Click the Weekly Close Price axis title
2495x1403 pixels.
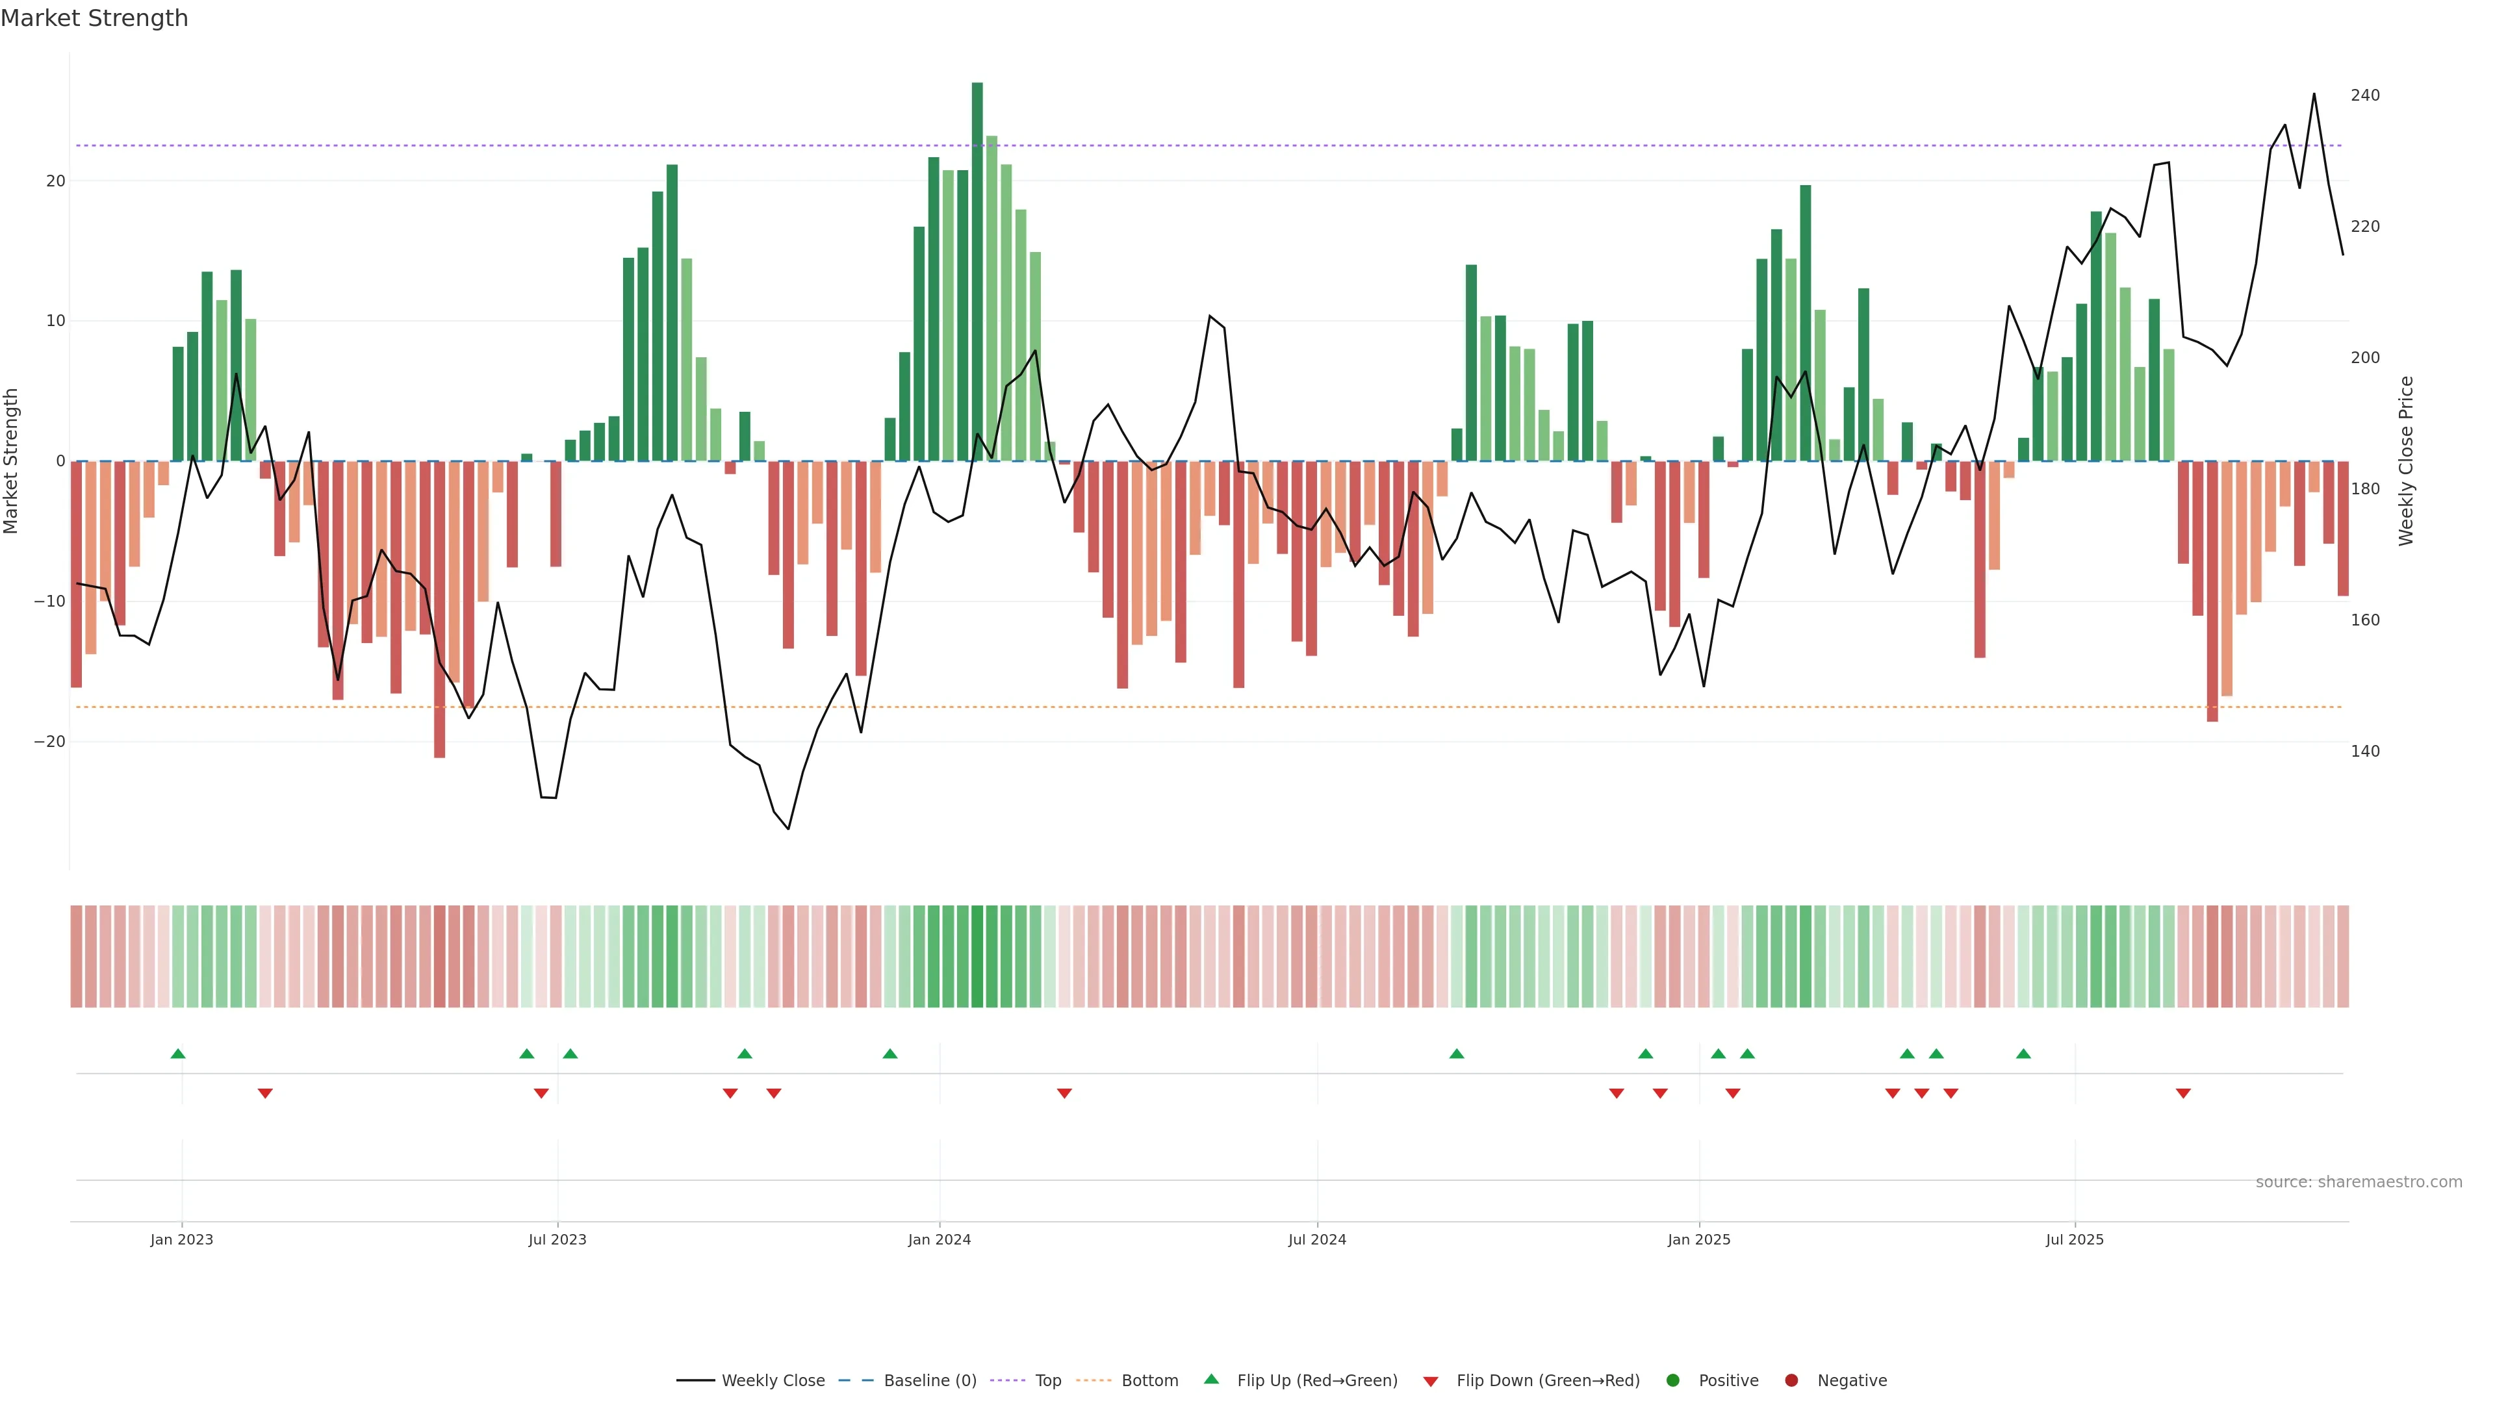2407,461
